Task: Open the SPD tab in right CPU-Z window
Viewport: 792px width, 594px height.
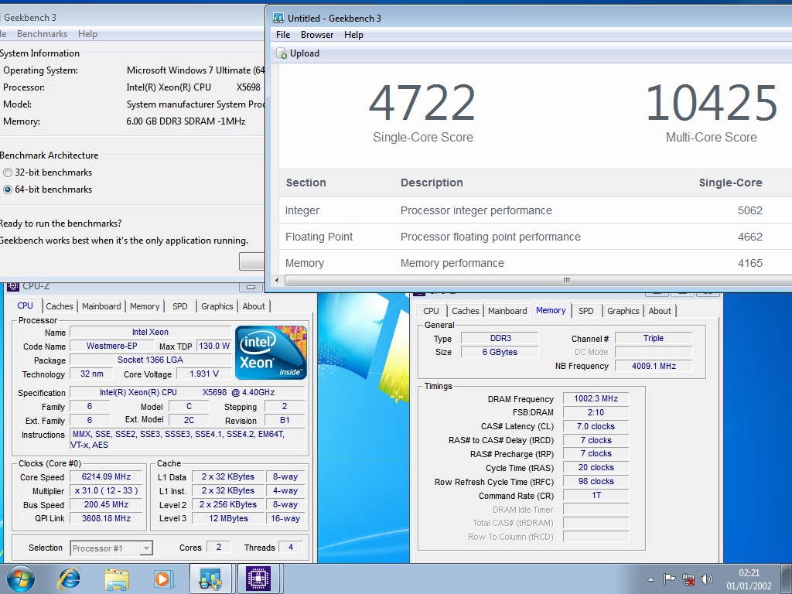Action: [586, 311]
